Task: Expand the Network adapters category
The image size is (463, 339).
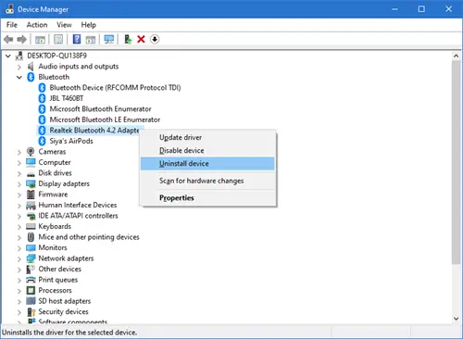Action: pyautogui.click(x=19, y=258)
